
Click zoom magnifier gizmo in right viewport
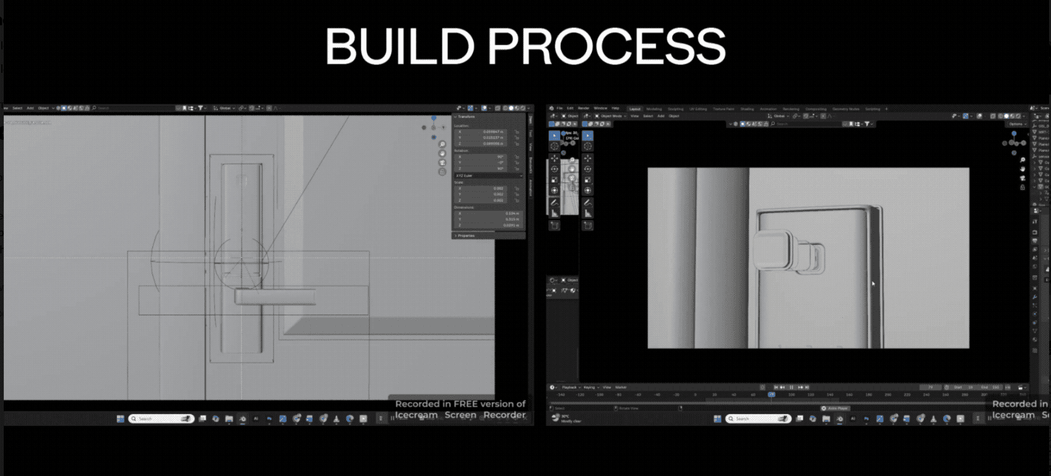[1023, 159]
